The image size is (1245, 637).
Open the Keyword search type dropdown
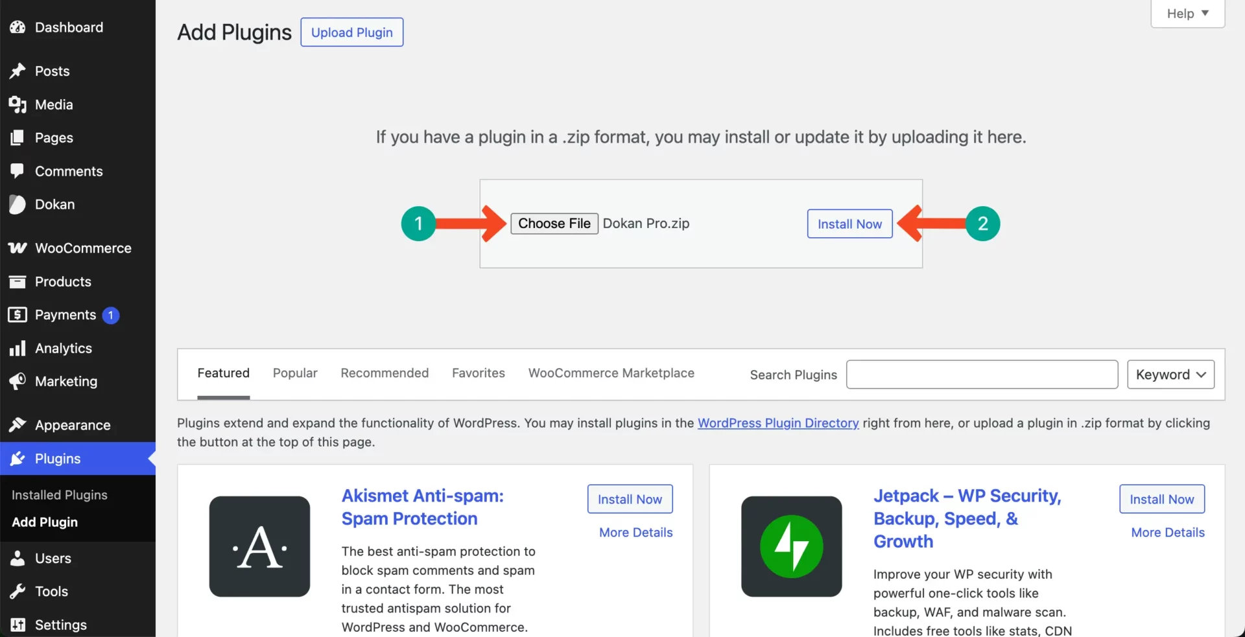(x=1170, y=375)
